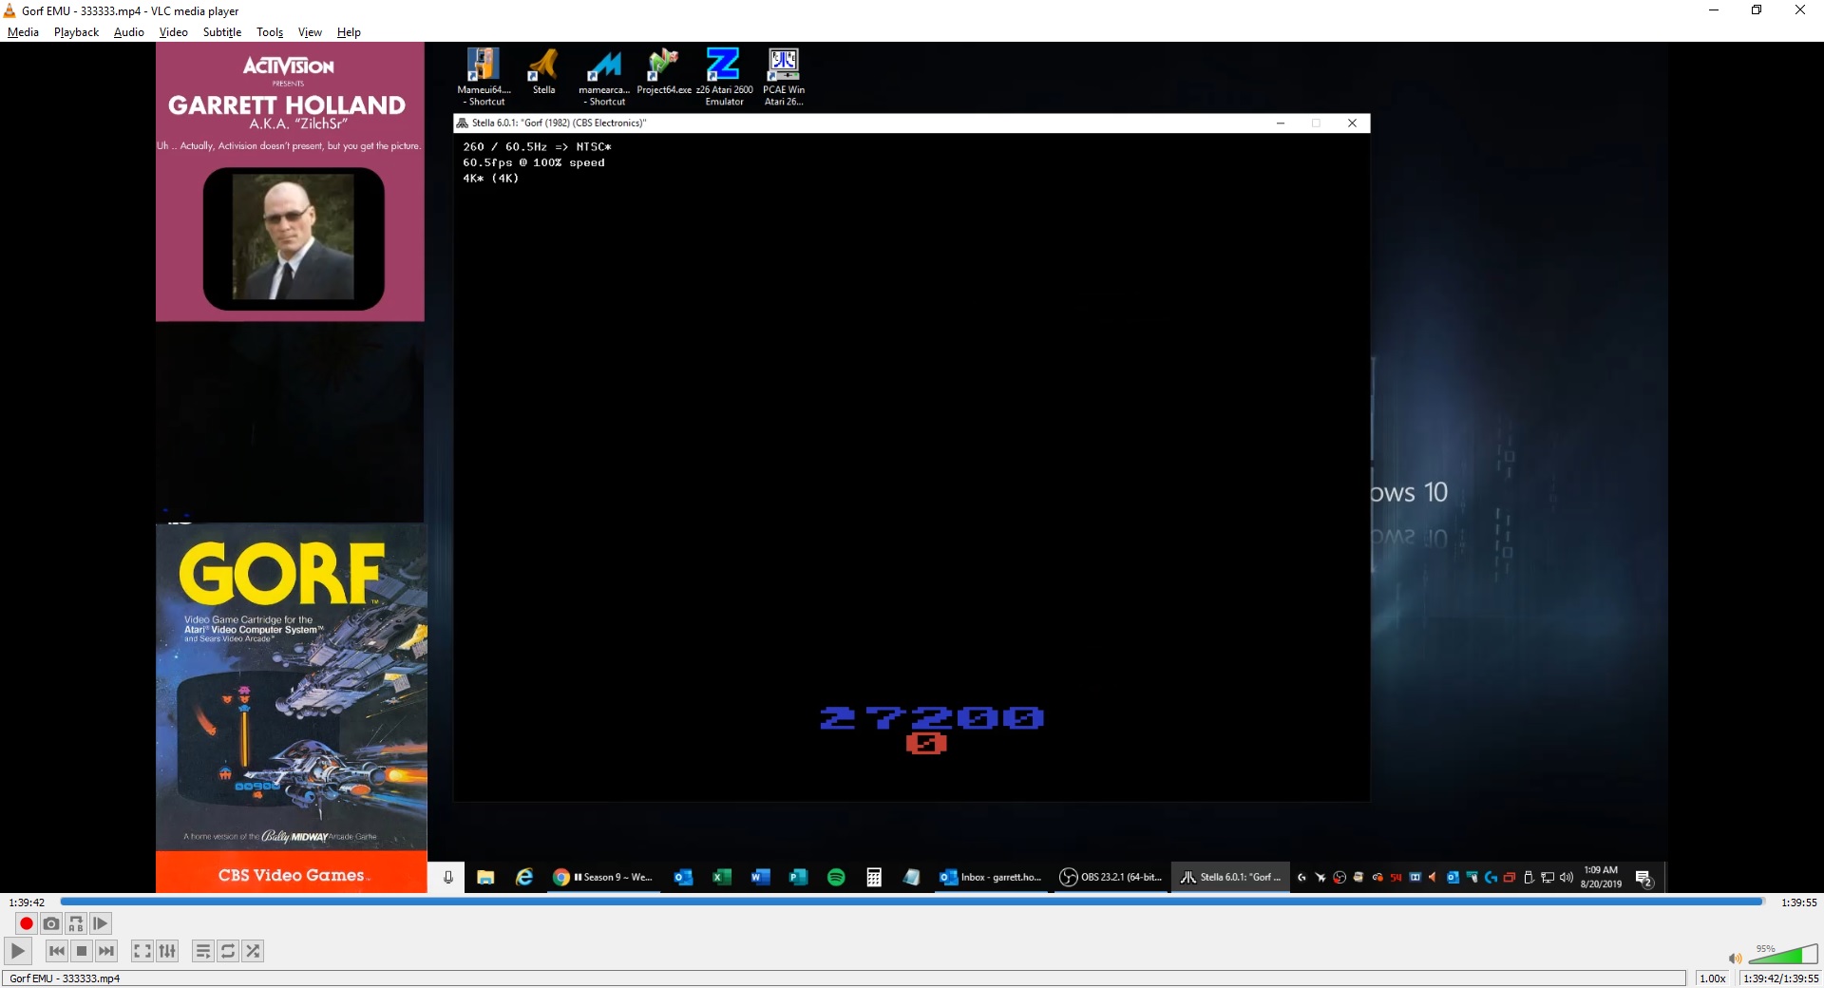Viewport: 1824px width, 988px height.
Task: Show the playlist view
Action: [202, 951]
